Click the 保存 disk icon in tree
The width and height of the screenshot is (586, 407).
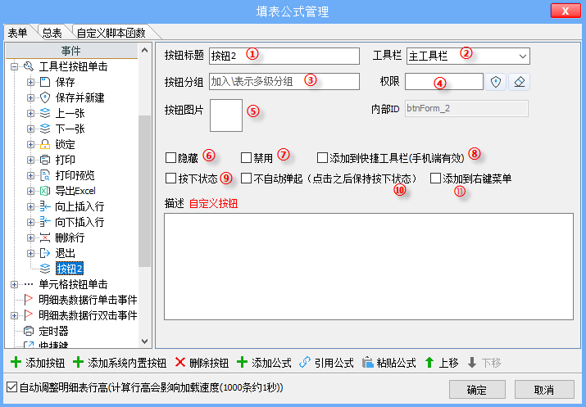pyautogui.click(x=45, y=82)
